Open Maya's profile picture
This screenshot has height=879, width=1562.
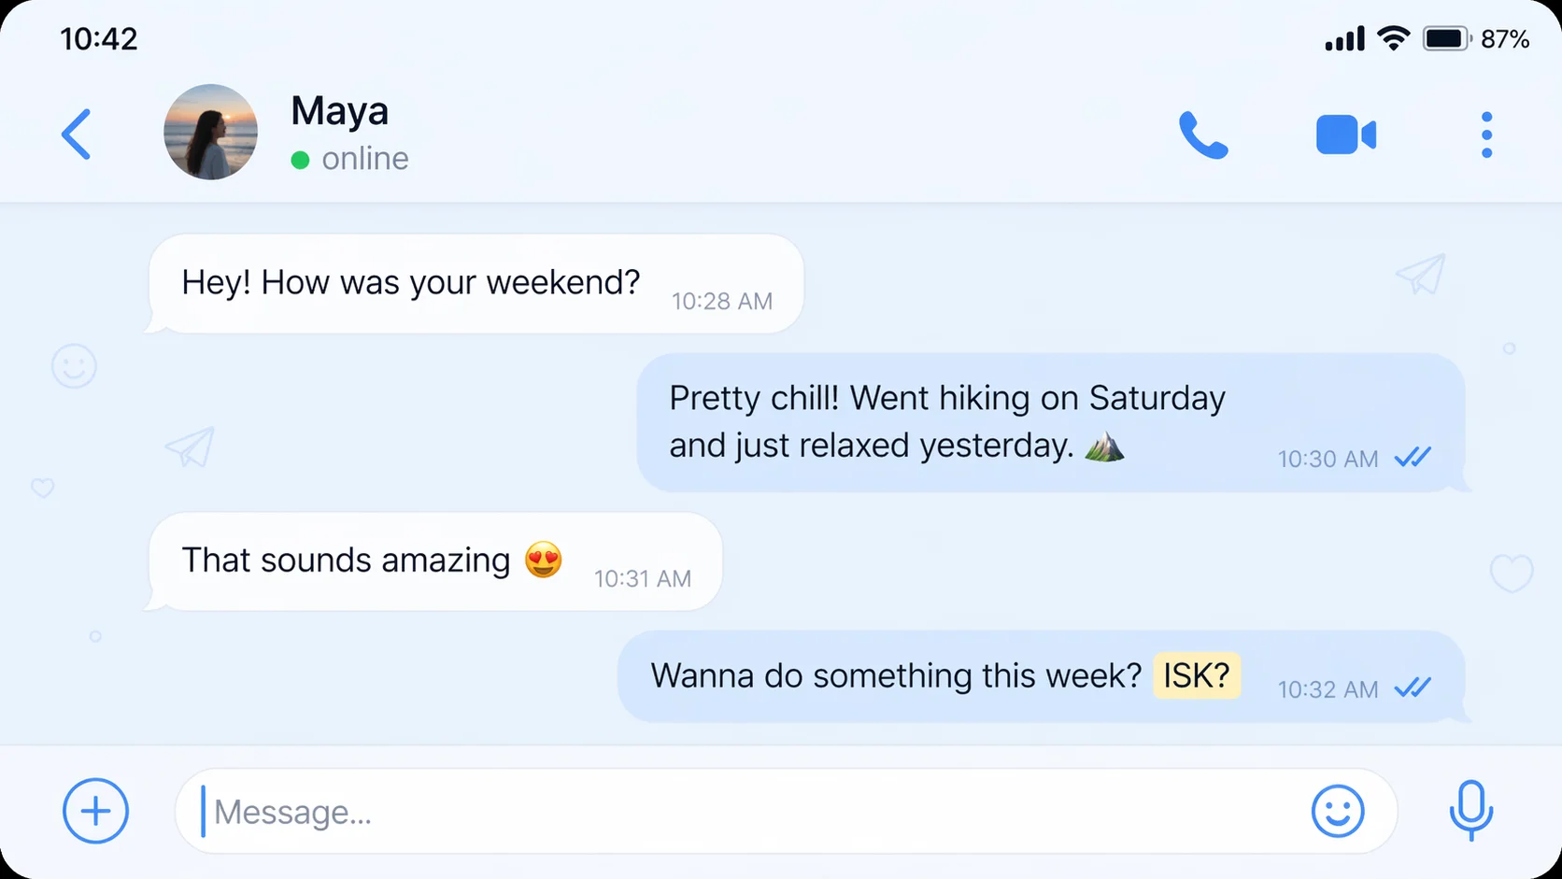pos(210,133)
